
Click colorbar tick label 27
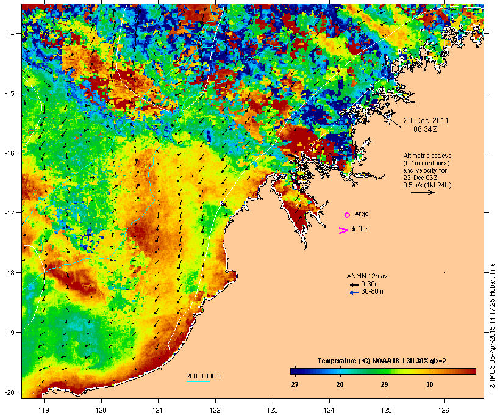tap(295, 384)
